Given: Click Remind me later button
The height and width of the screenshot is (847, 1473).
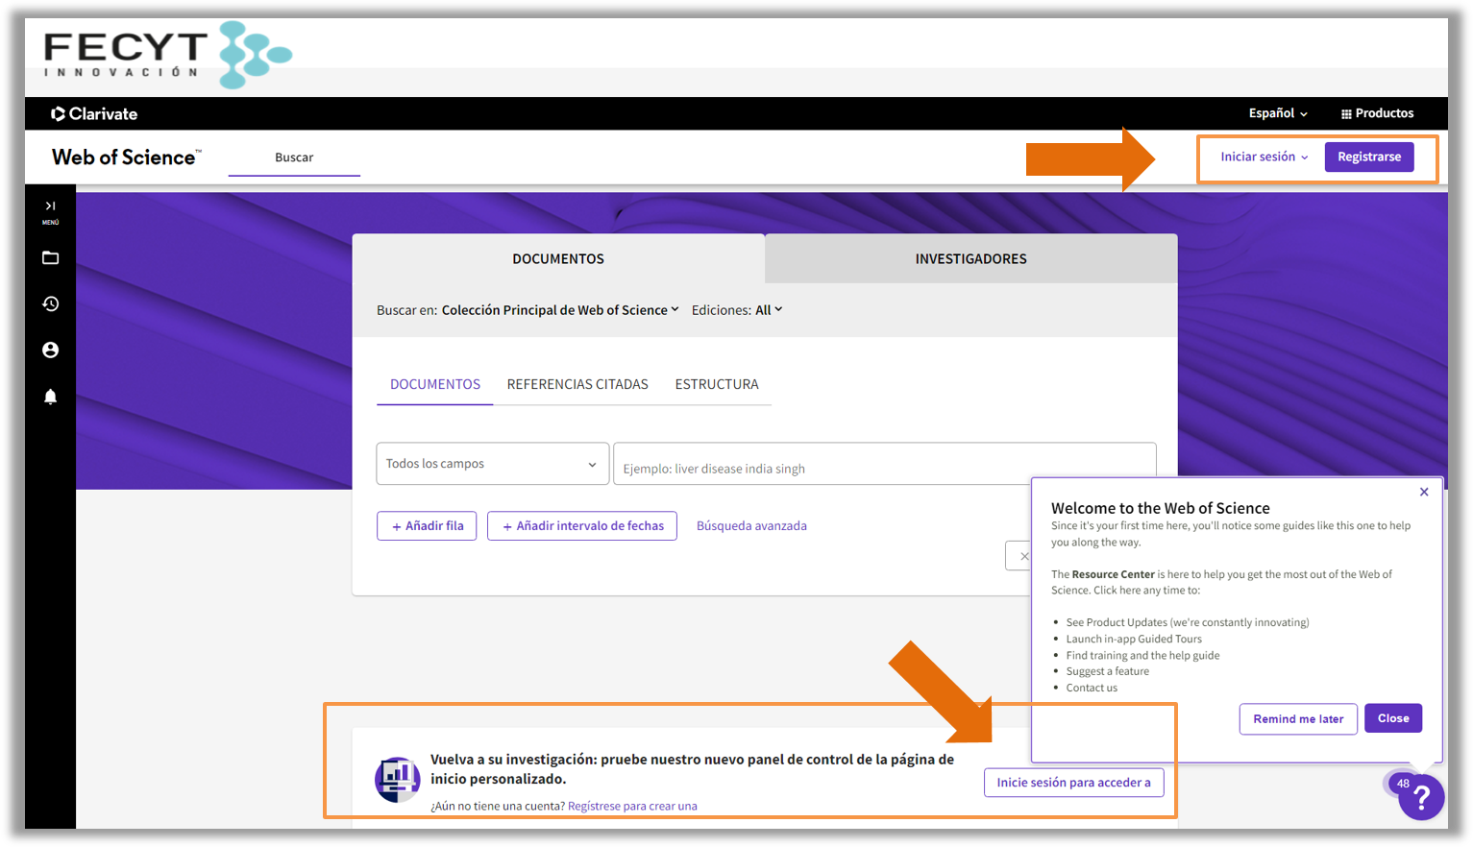Looking at the screenshot, I should [1298, 719].
